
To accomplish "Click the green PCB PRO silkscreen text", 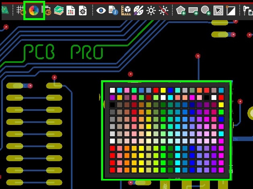I will 63,52.
